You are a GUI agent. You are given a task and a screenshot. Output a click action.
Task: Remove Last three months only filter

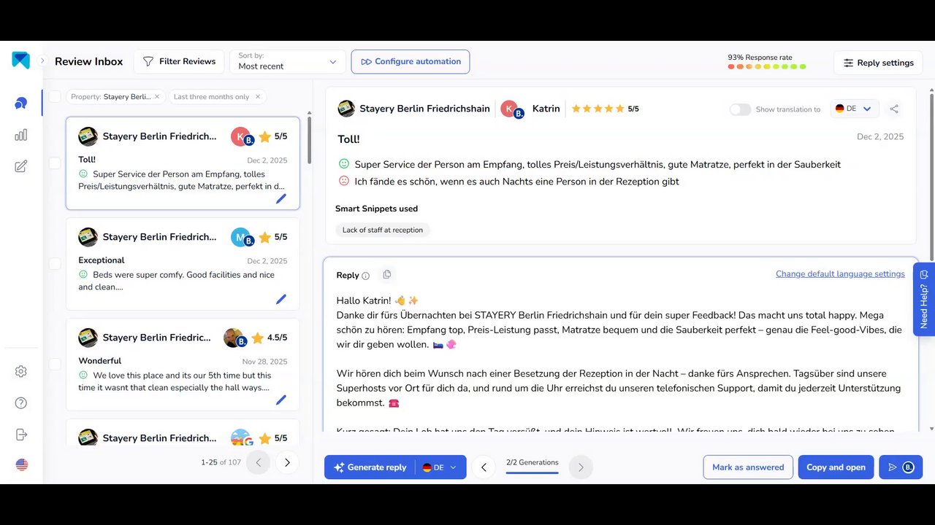pos(258,96)
